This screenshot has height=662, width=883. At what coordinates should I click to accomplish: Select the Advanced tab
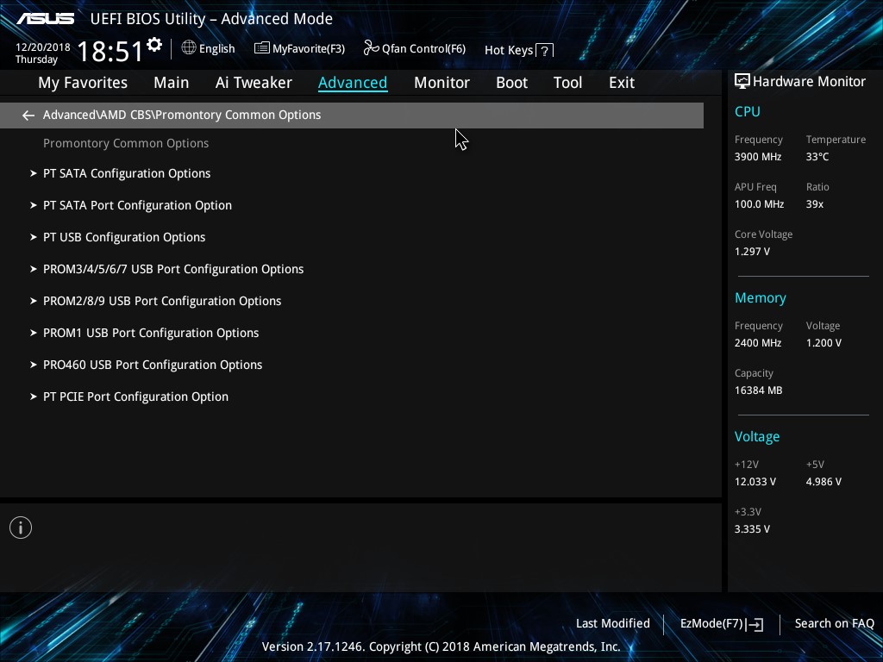[x=353, y=83]
